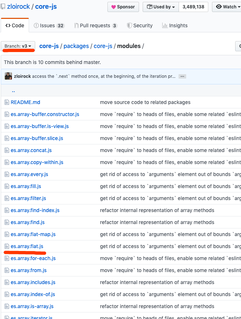Switch to the Issues tab
The height and width of the screenshot is (319, 241).
(49, 25)
